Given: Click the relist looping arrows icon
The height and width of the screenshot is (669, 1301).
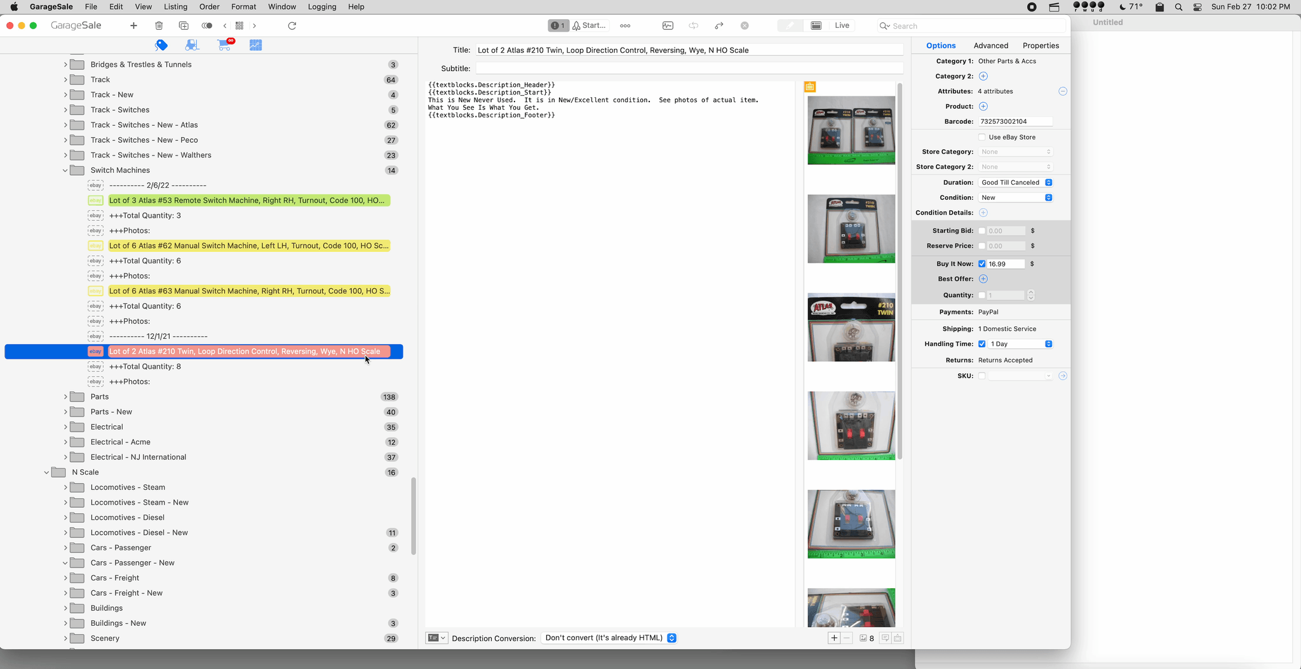Looking at the screenshot, I should coord(694,25).
